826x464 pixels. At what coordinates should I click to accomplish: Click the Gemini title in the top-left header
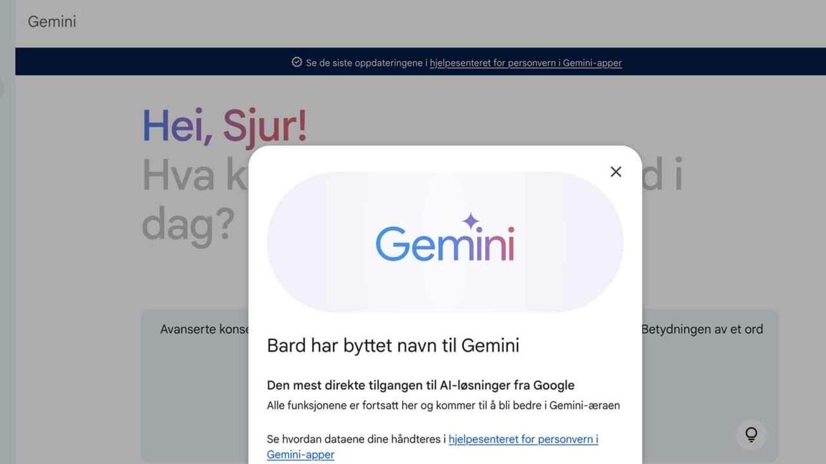(52, 21)
